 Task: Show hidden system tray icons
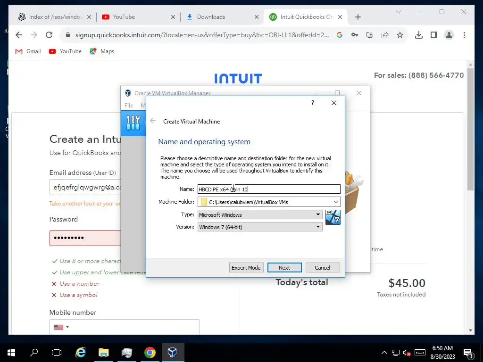coord(384,353)
